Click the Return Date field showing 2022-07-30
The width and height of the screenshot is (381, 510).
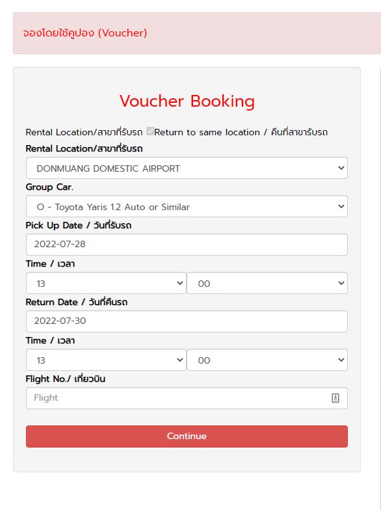(x=187, y=321)
